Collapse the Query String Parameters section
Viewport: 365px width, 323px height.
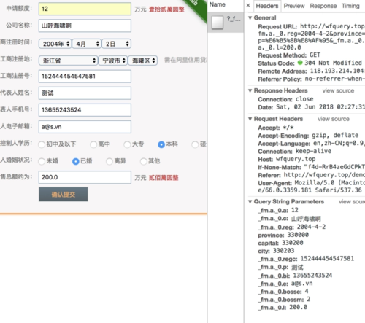[x=250, y=202]
